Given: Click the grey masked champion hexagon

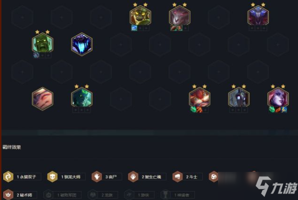Looking at the screenshot, I should click(239, 98).
